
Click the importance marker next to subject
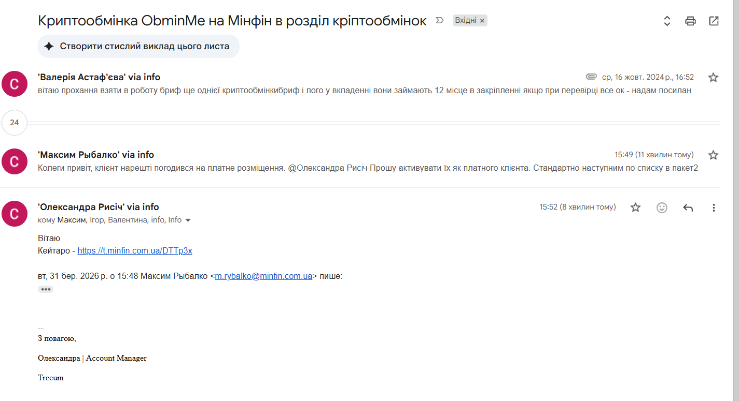[440, 21]
